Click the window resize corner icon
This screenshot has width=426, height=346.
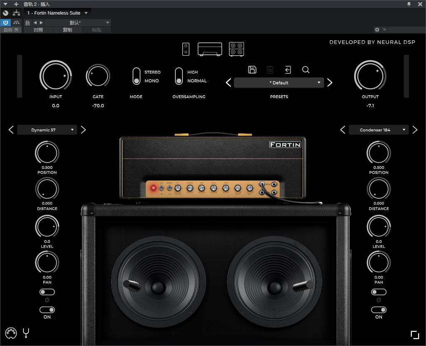tap(415, 335)
